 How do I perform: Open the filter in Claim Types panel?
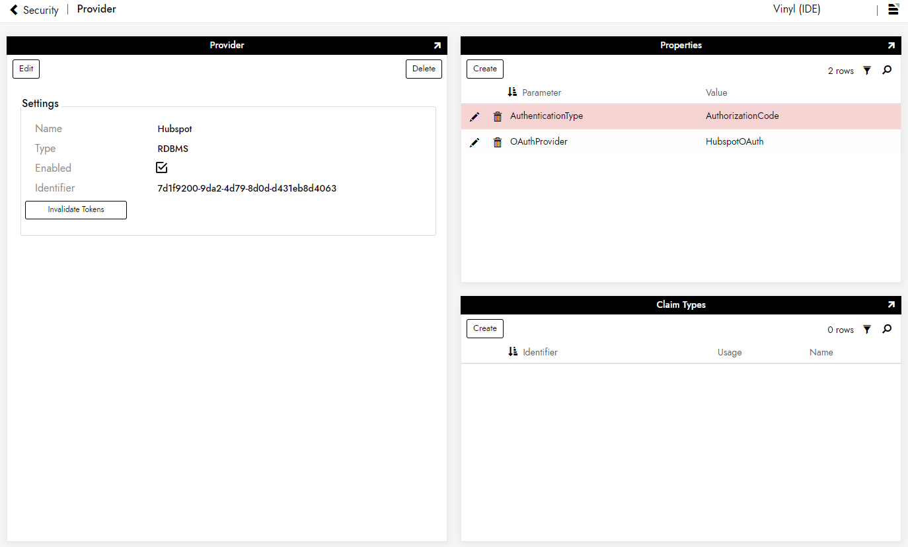click(867, 330)
